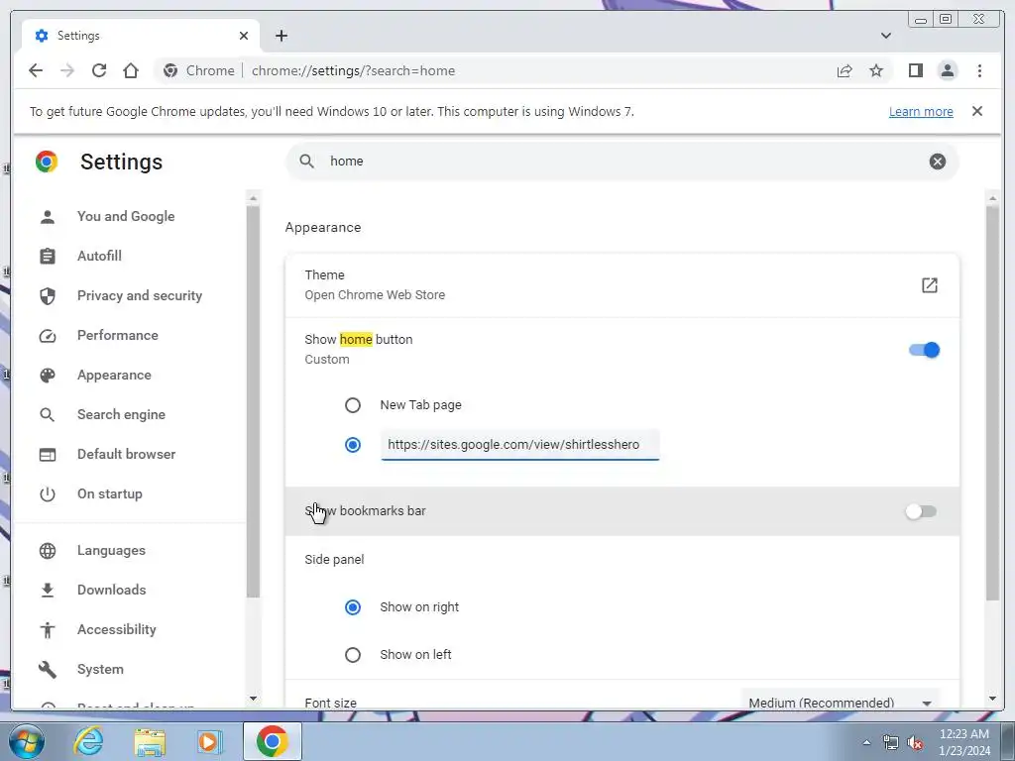Open Downloads settings

tap(111, 590)
